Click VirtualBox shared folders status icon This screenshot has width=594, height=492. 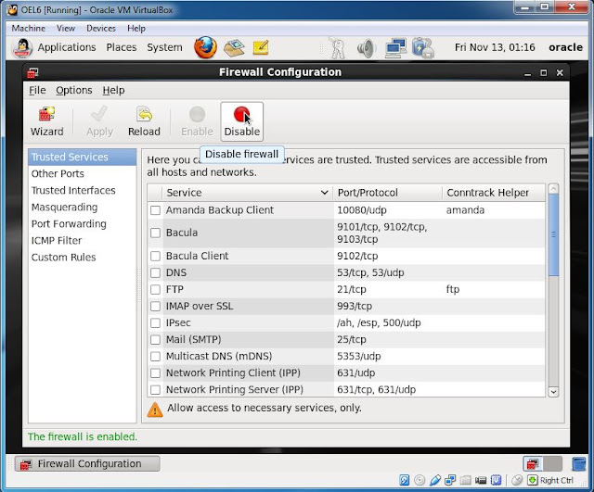click(x=466, y=480)
